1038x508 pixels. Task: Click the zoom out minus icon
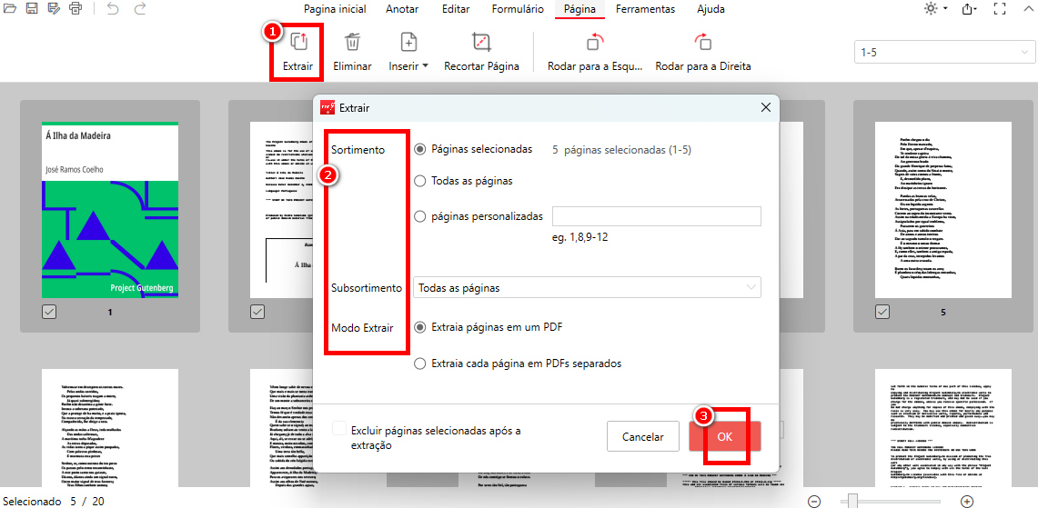[x=814, y=502]
